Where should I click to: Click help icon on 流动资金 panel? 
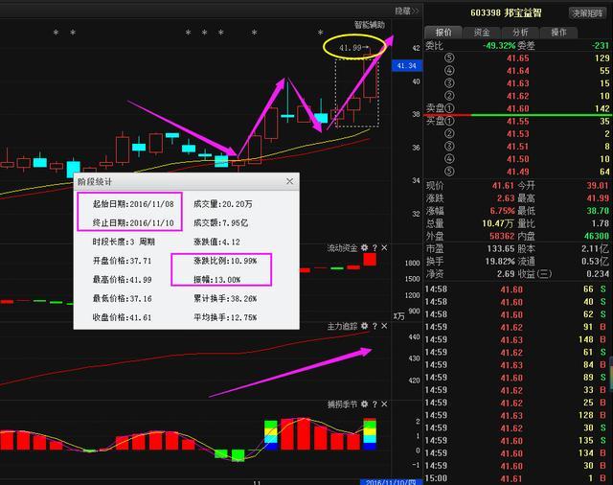[375, 247]
